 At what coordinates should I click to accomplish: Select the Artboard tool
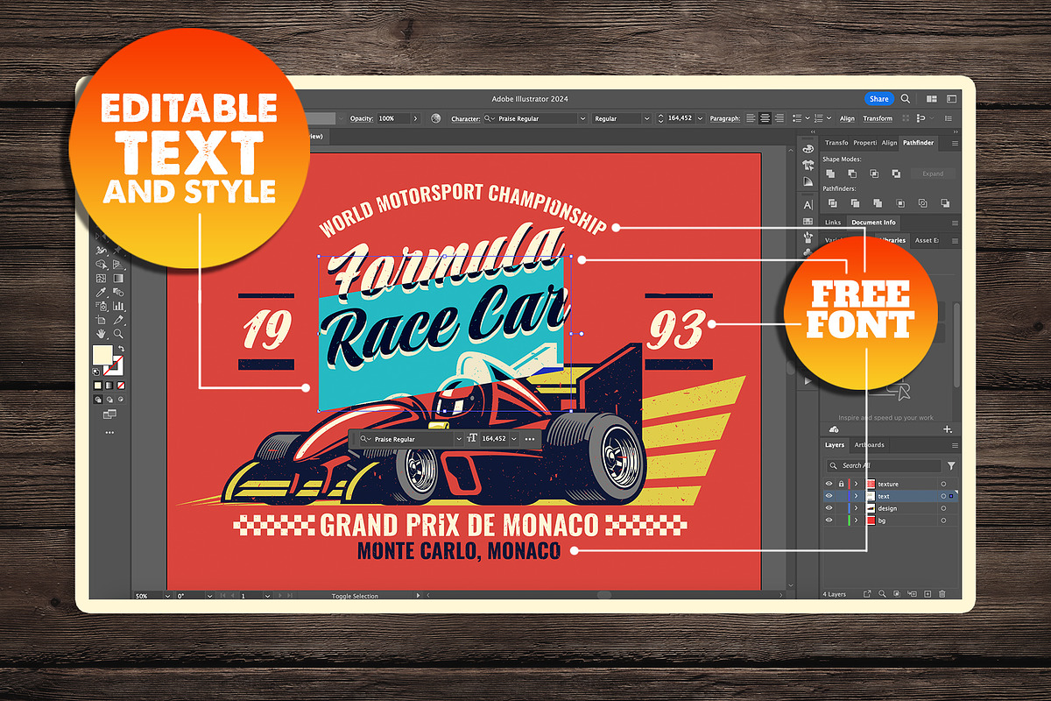[101, 320]
